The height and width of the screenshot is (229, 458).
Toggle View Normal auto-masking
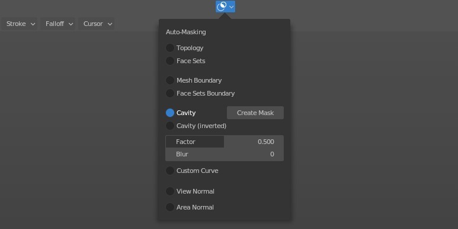click(169, 191)
